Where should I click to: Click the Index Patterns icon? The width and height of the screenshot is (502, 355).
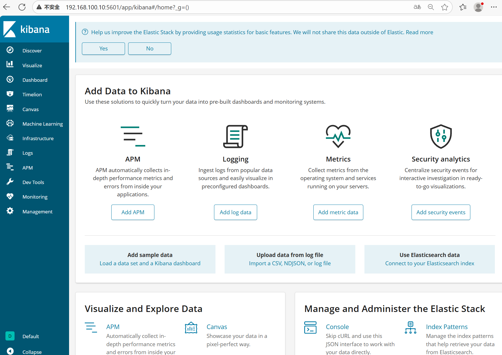pyautogui.click(x=411, y=328)
